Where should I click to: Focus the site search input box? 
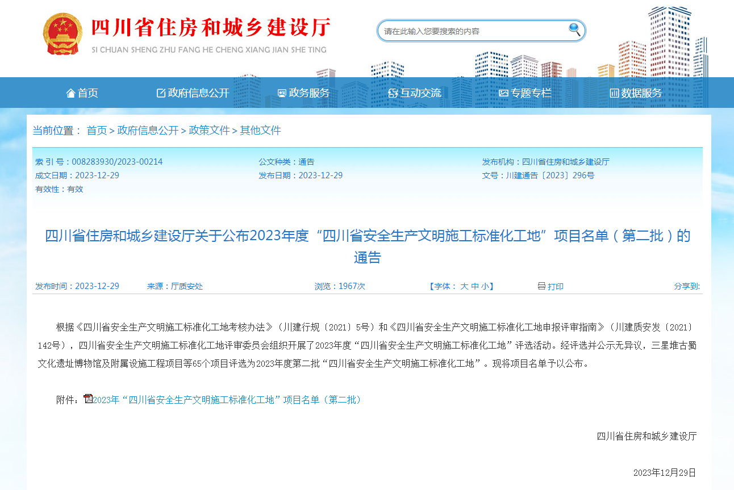click(472, 31)
